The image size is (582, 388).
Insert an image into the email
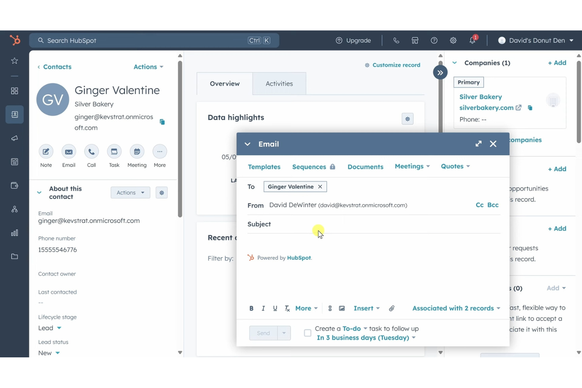point(342,308)
